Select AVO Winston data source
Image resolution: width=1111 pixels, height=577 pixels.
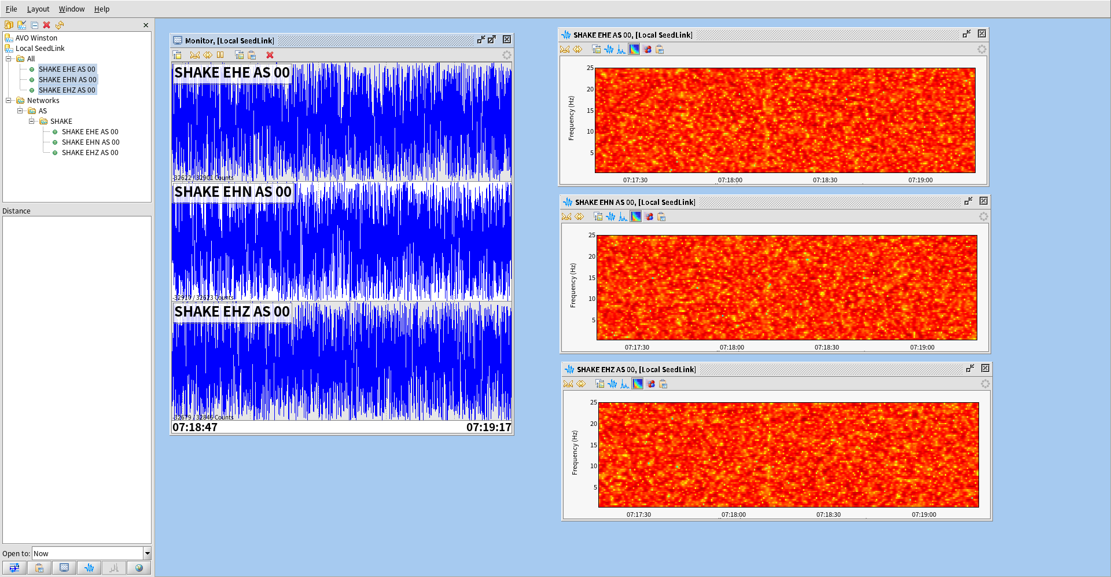tap(36, 38)
